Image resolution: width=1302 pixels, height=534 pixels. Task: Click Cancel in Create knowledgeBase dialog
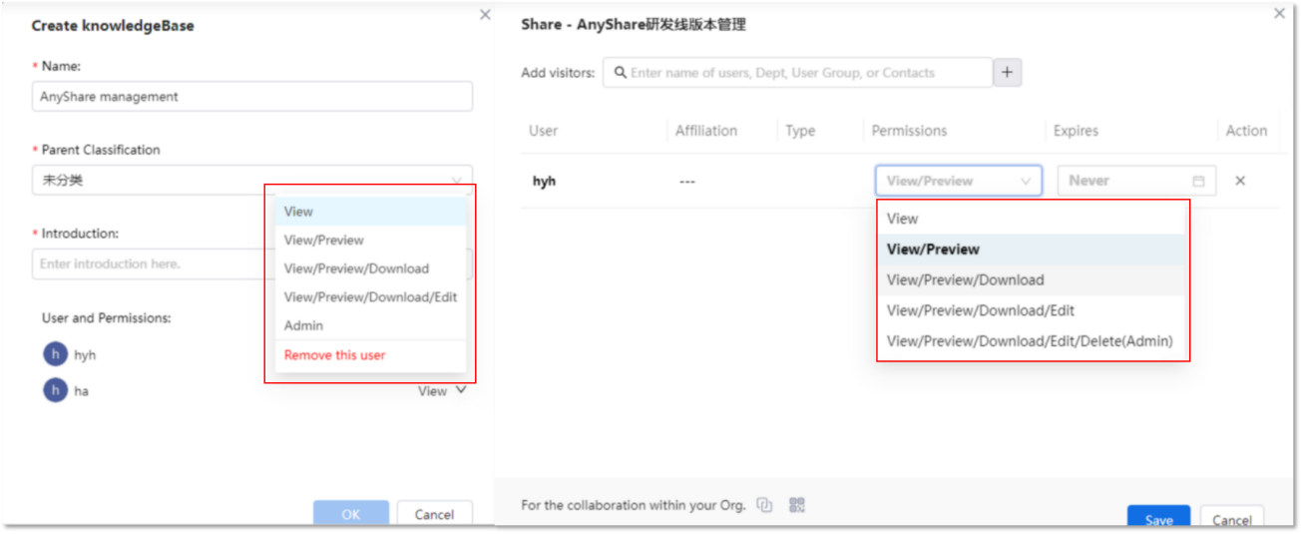(434, 513)
